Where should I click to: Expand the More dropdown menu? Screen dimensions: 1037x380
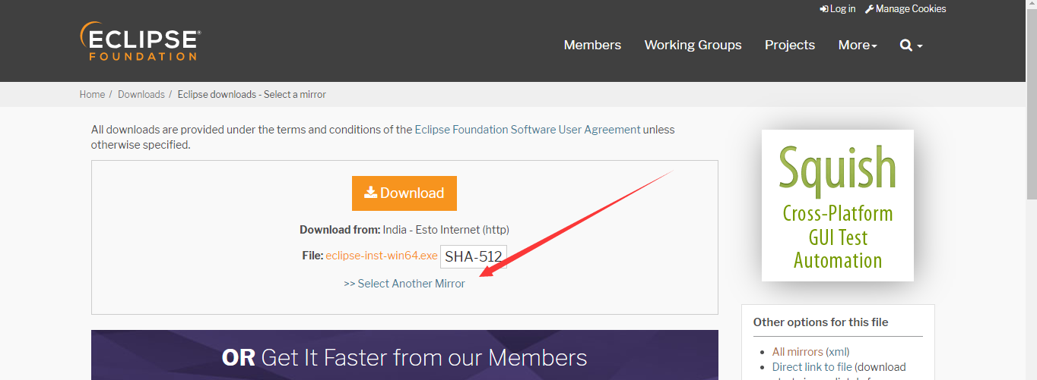(857, 46)
